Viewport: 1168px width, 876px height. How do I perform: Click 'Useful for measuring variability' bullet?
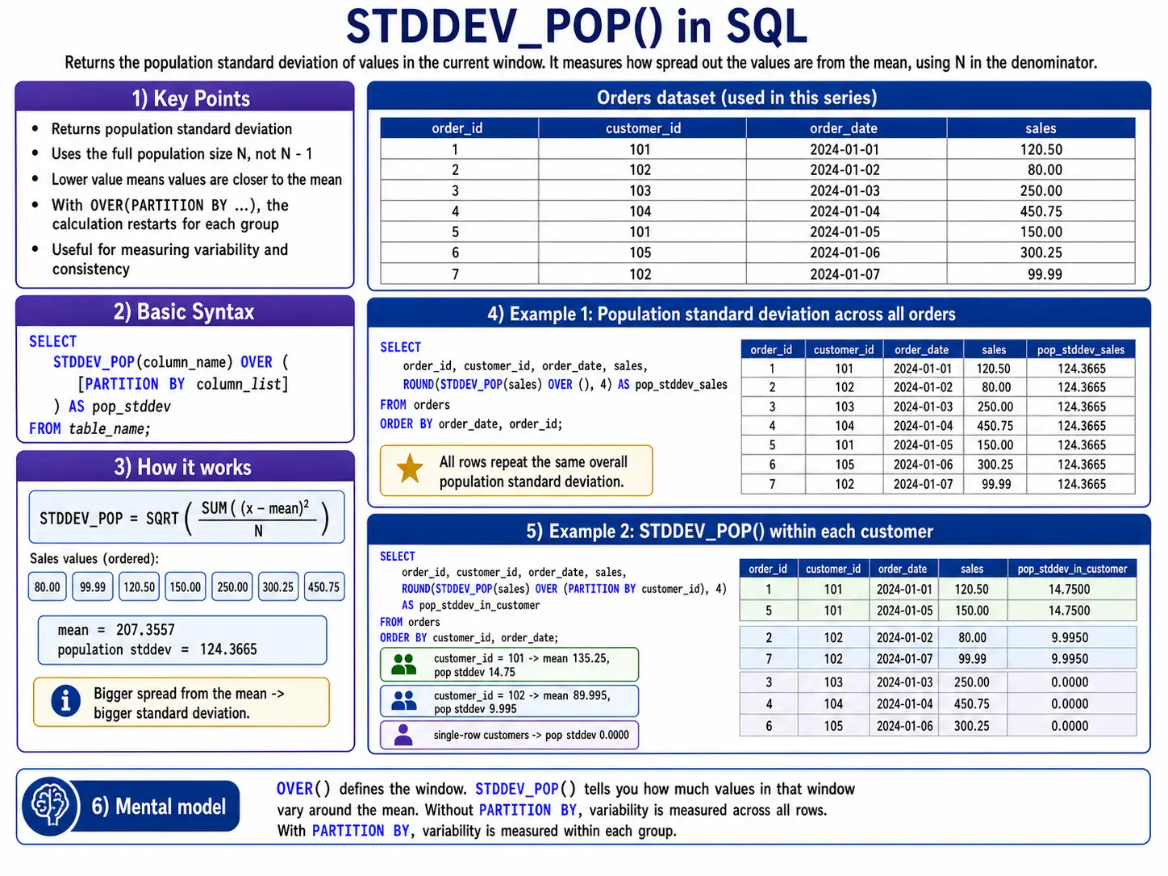coord(170,259)
